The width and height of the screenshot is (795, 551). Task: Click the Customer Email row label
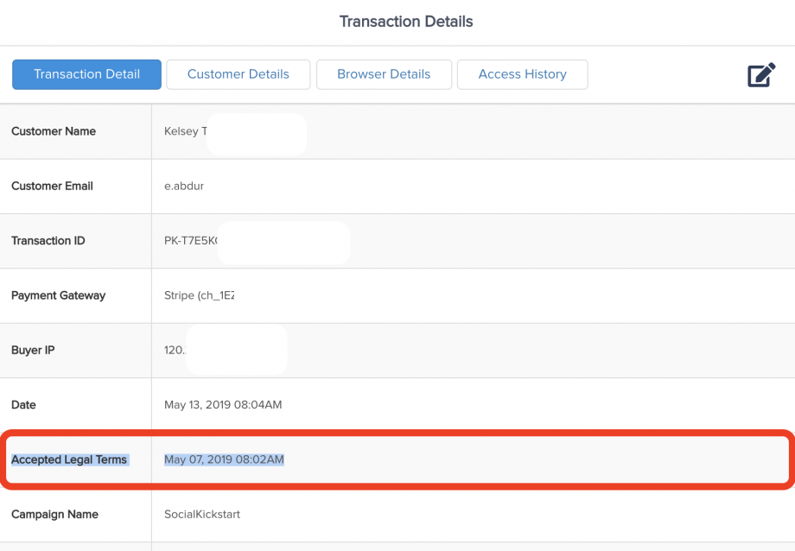click(52, 186)
